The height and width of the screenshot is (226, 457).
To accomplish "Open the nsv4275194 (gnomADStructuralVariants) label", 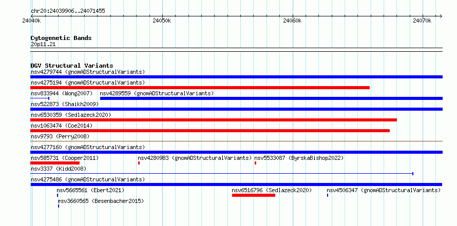I will [88, 83].
